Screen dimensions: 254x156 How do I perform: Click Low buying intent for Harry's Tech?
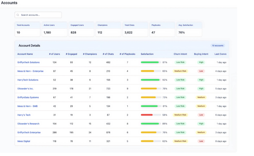click(x=201, y=115)
